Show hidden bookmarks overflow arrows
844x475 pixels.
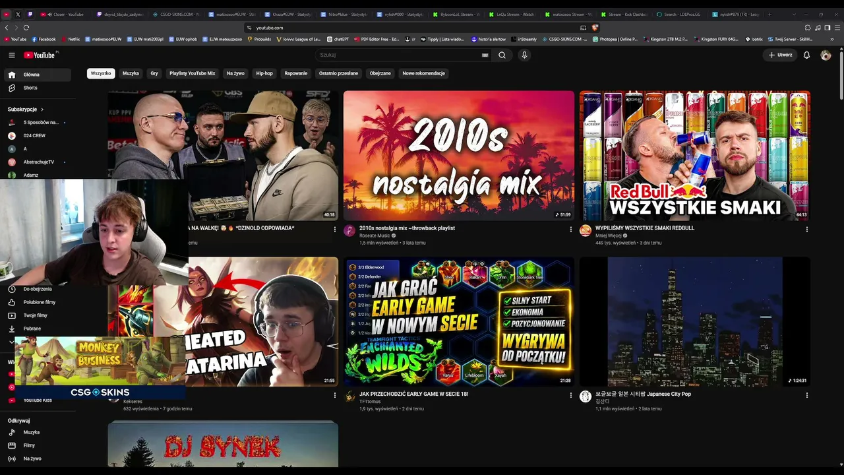click(832, 39)
